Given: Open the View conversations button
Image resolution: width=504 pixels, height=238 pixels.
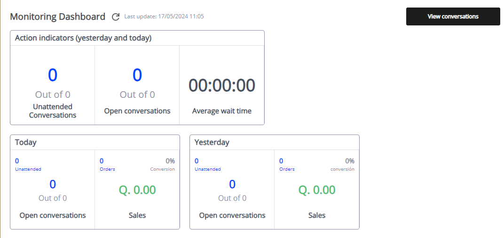Looking at the screenshot, I should coord(453,16).
